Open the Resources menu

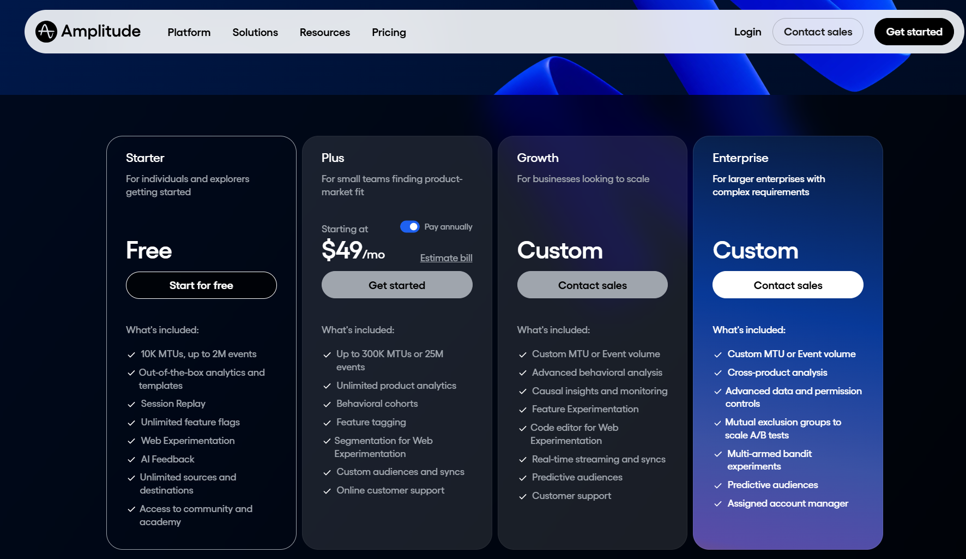pyautogui.click(x=325, y=32)
